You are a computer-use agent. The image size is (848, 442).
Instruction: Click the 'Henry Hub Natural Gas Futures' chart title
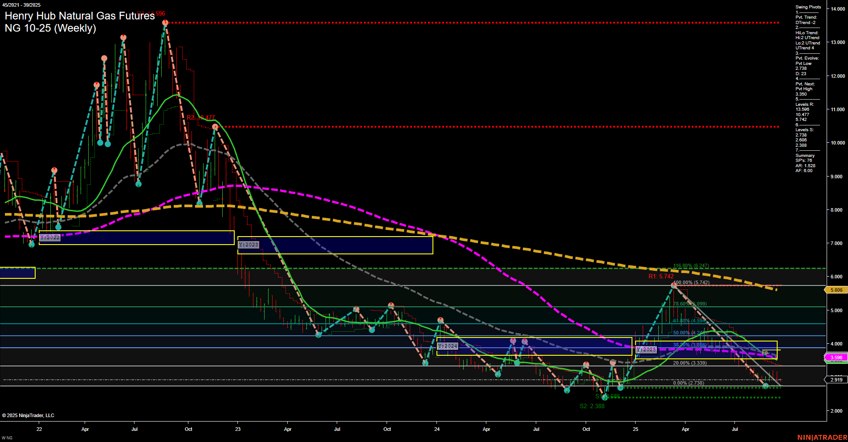click(x=78, y=16)
